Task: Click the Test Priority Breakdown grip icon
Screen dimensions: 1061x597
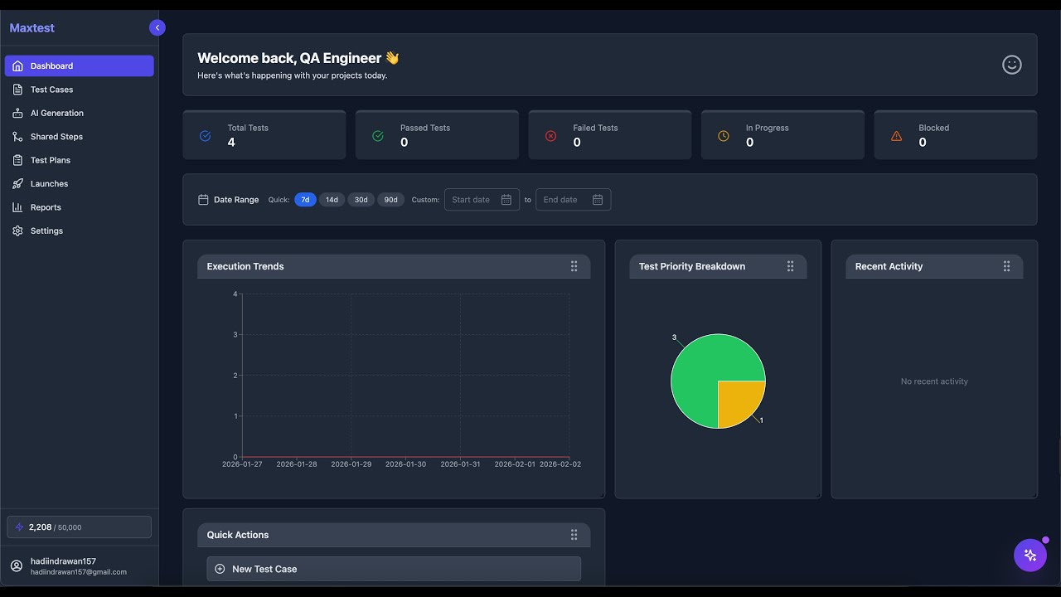Action: (790, 266)
